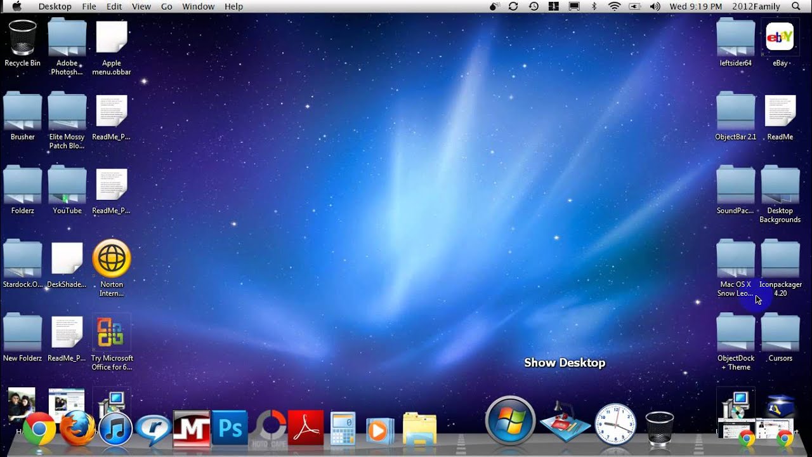Open iTunes in the dock
Image resolution: width=812 pixels, height=457 pixels.
point(115,428)
